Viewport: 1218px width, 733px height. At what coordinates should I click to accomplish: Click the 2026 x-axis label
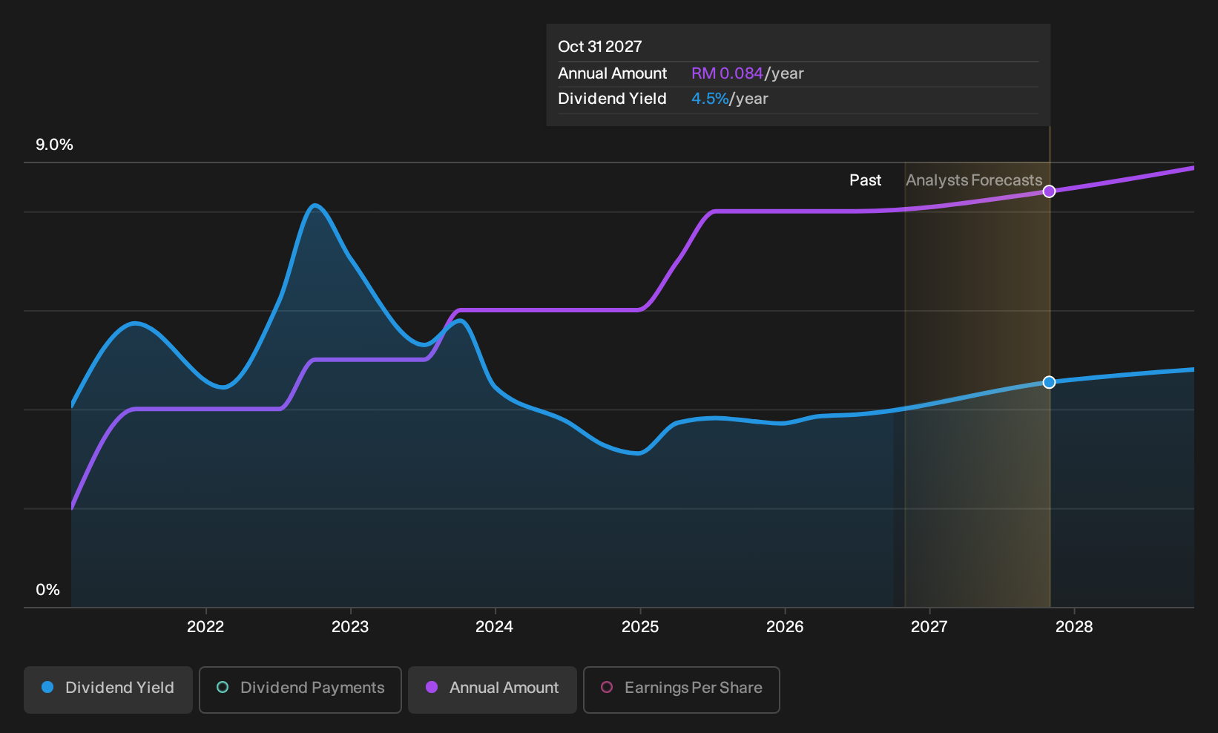[x=785, y=627]
